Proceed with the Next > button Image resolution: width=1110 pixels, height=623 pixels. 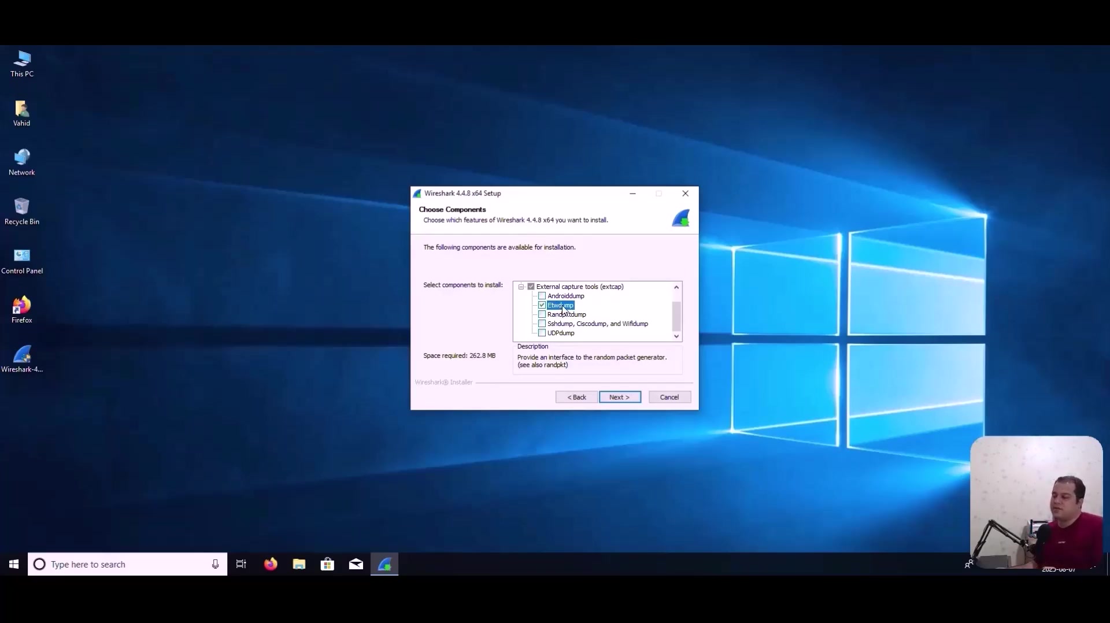[x=620, y=397]
